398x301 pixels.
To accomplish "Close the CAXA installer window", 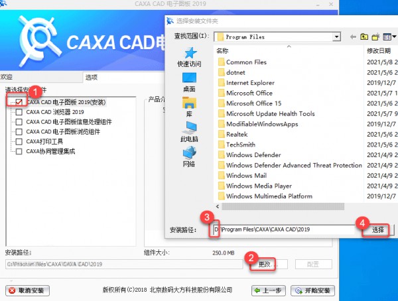I will click(331, 4).
